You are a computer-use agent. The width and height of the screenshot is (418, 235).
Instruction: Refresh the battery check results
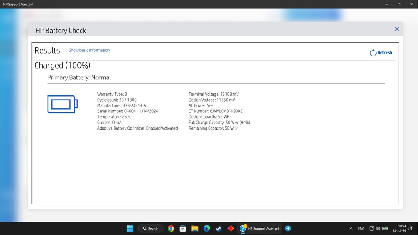tap(381, 53)
